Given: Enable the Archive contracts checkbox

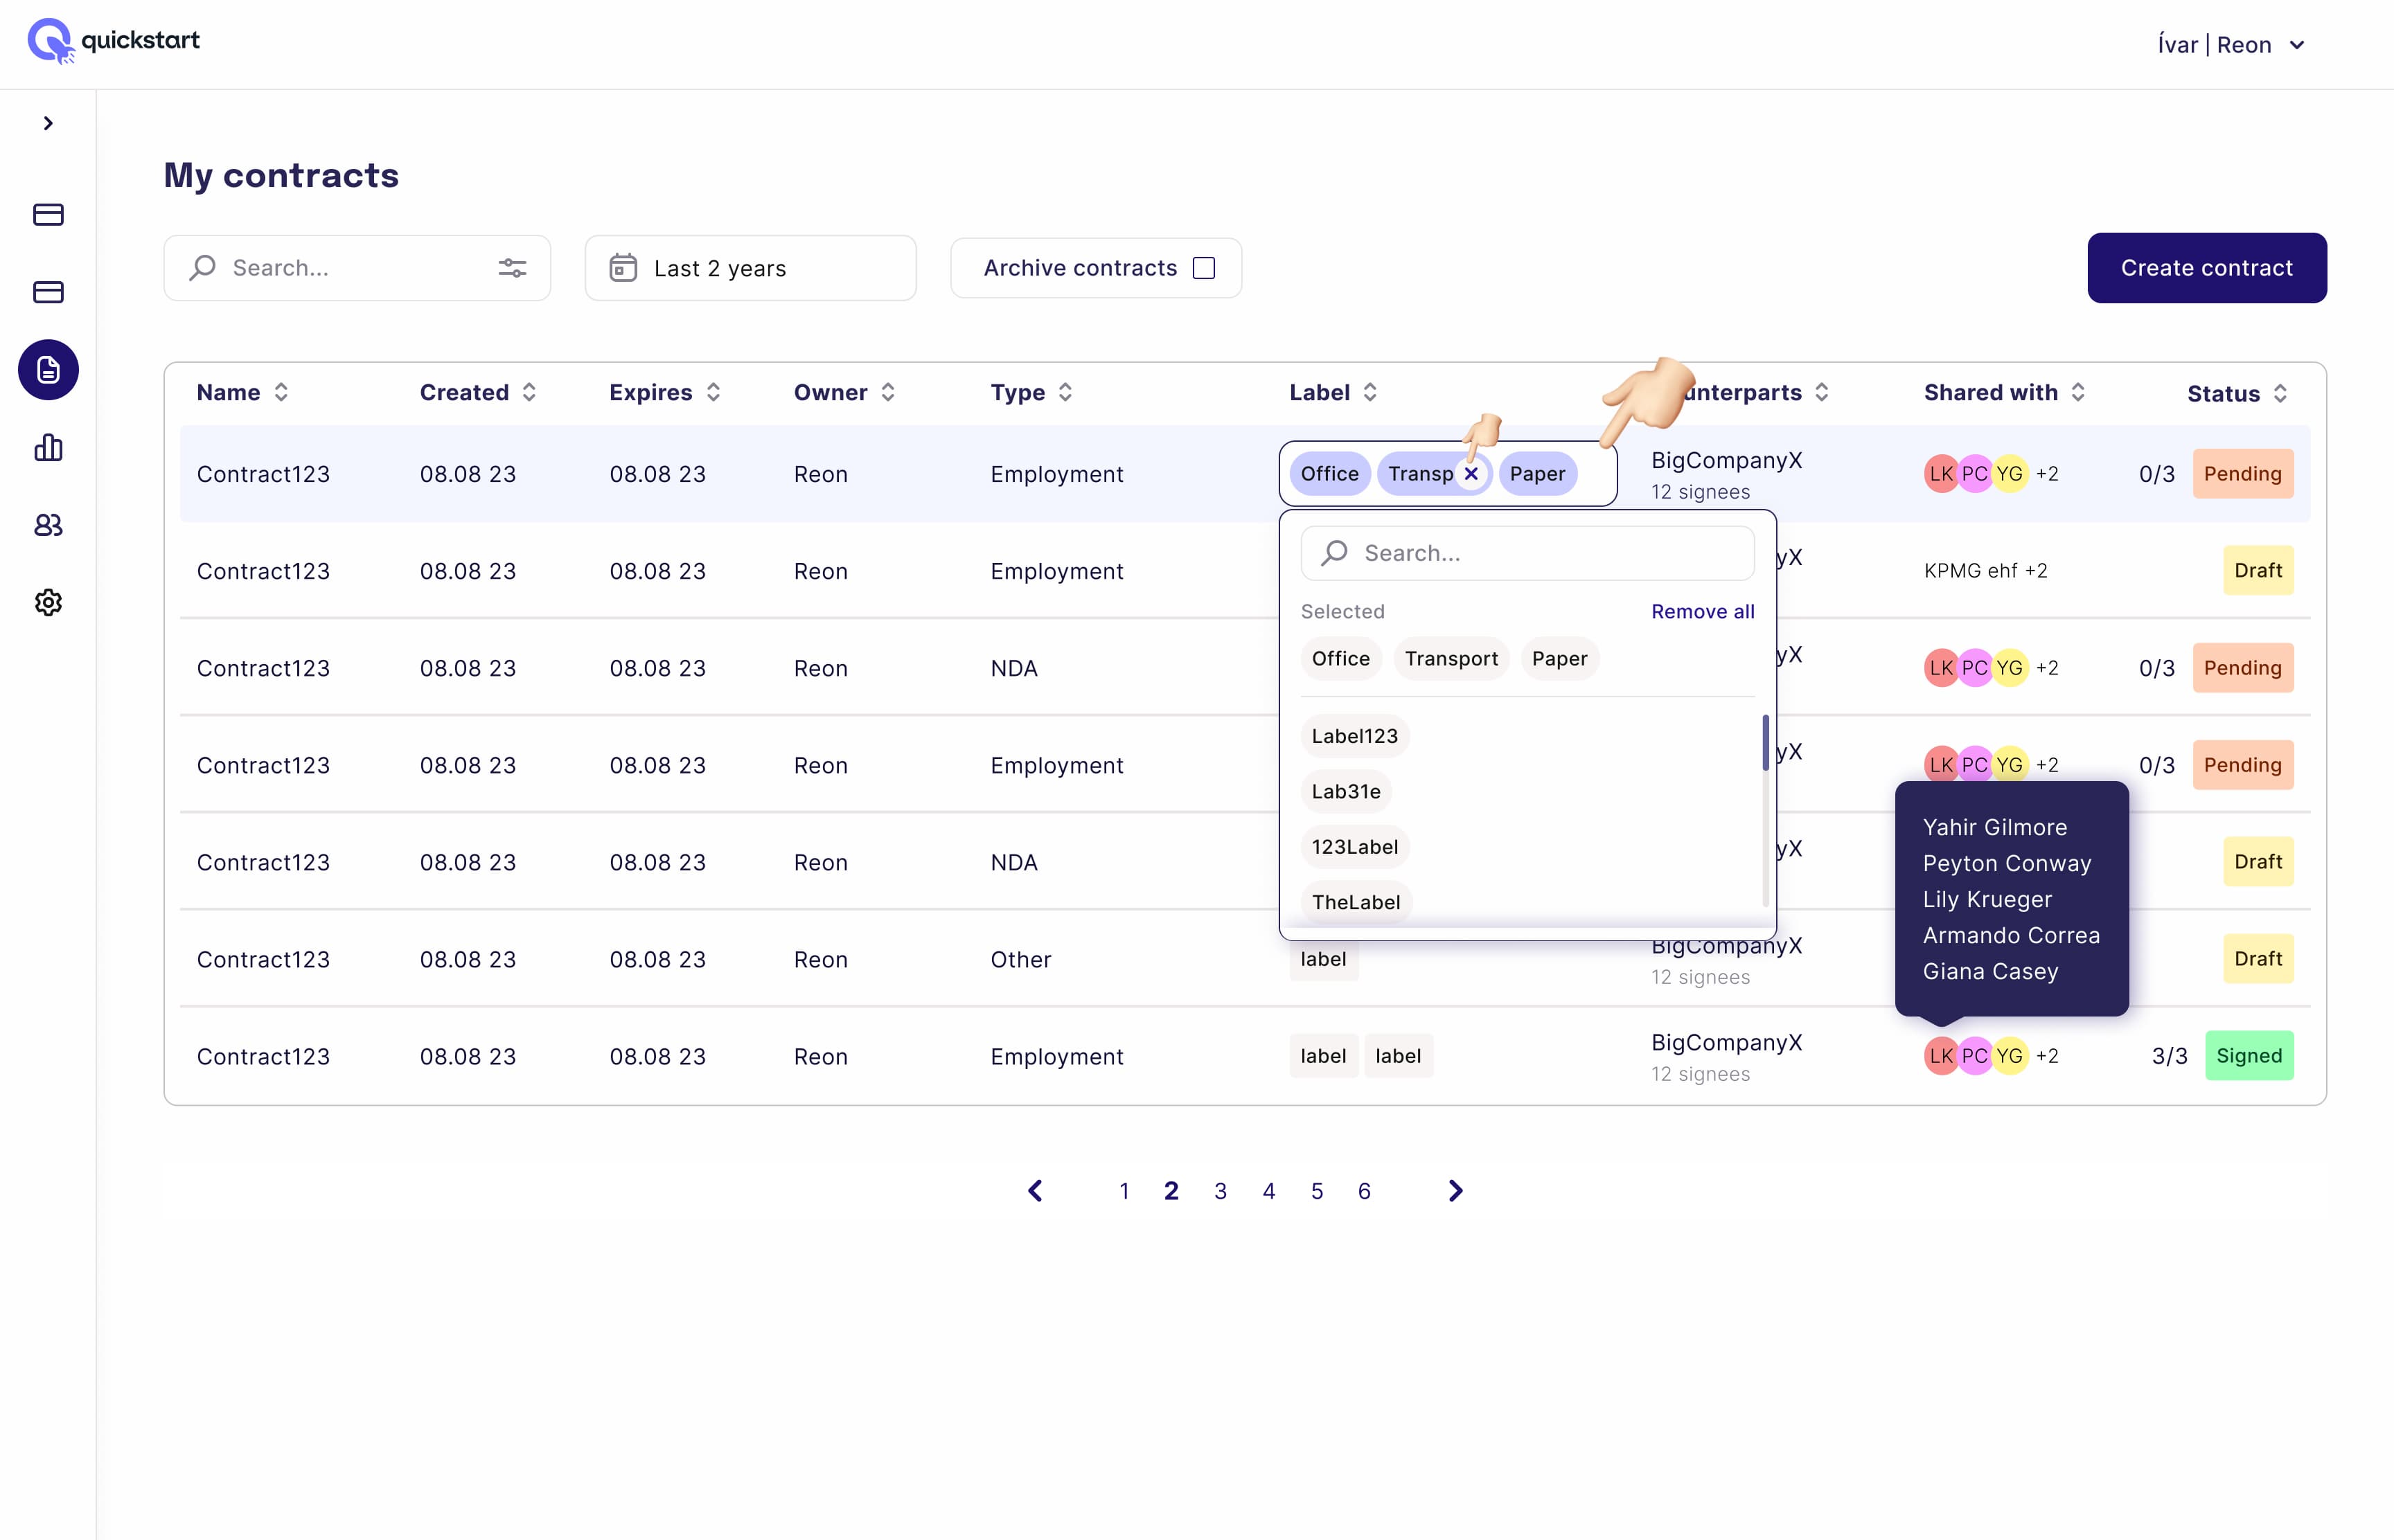Looking at the screenshot, I should pyautogui.click(x=1205, y=267).
